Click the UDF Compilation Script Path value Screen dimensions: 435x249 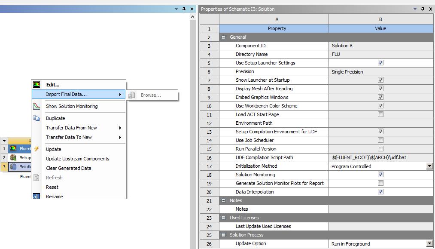click(381, 157)
